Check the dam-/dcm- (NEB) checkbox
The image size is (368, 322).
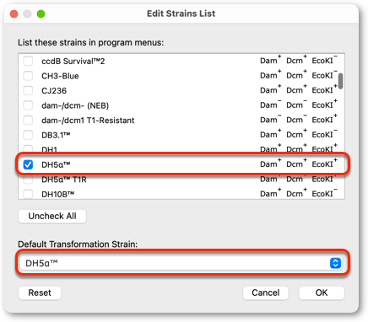28,105
